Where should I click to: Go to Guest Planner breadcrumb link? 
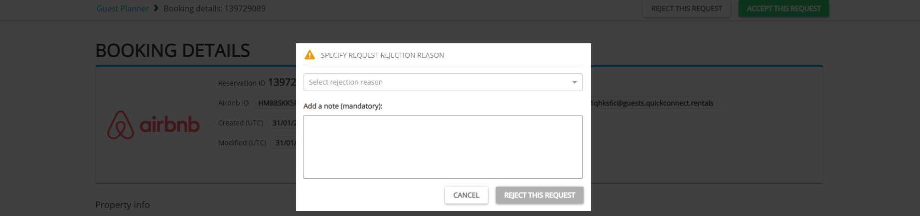pyautogui.click(x=123, y=8)
